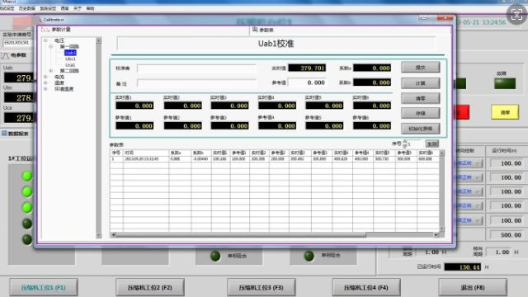528x297 pixels.
Task: Click the 备注 input field
Action: (x=196, y=83)
